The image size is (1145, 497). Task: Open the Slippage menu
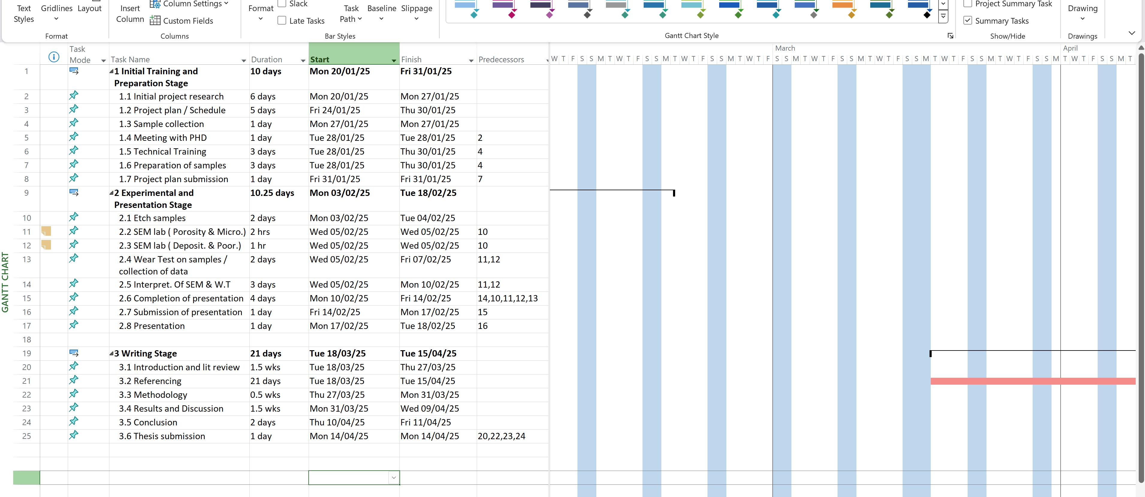tap(417, 13)
